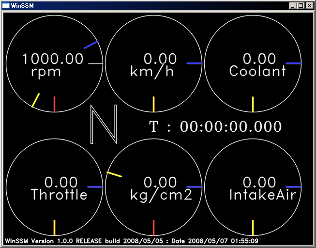The height and width of the screenshot is (248, 316).
Task: Click the blue needle on the rpm gauge
Action: click(91, 45)
